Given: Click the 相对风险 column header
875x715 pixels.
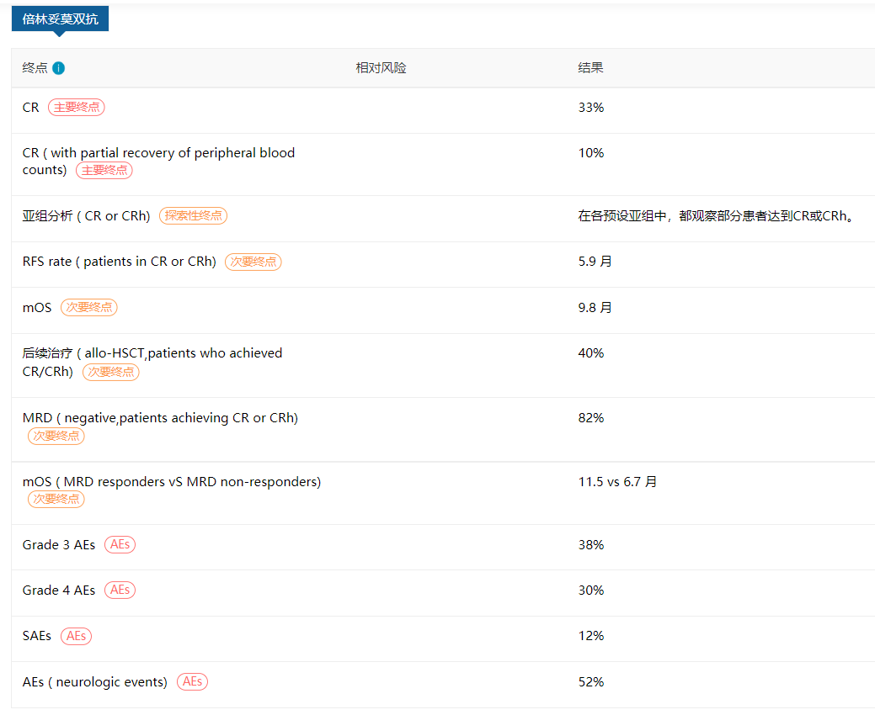Looking at the screenshot, I should pyautogui.click(x=381, y=68).
